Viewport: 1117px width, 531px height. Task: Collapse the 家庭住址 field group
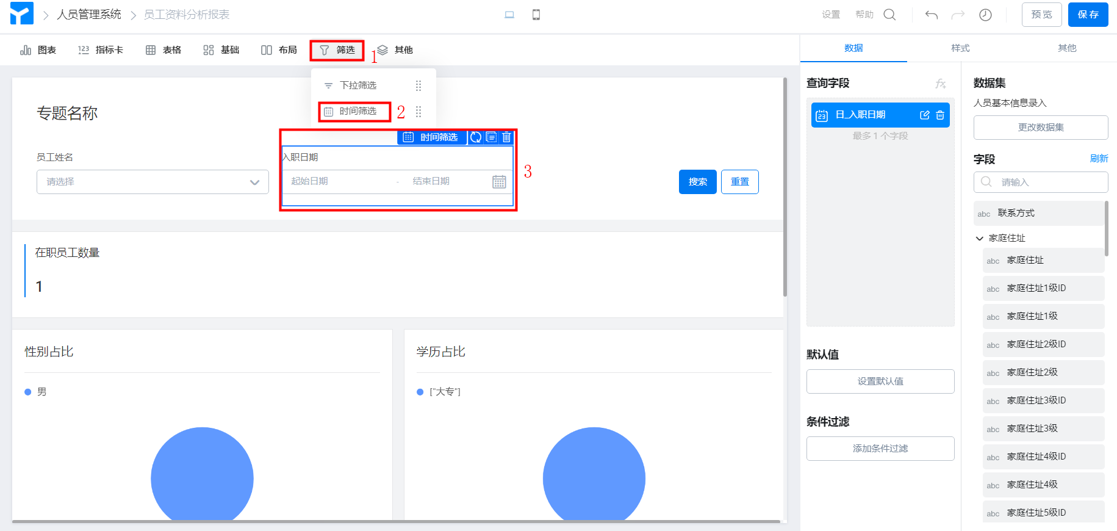point(980,238)
